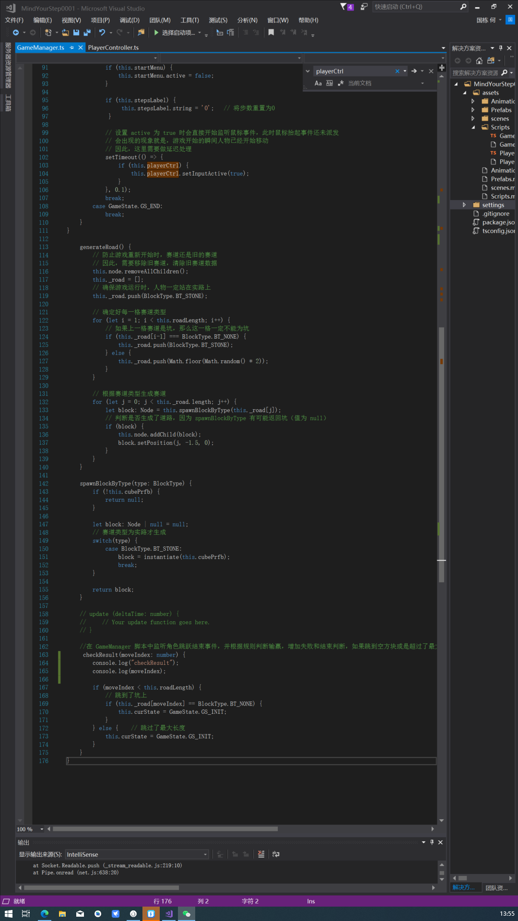Open the 文件(F) menu
This screenshot has height=921, width=518.
pyautogui.click(x=14, y=20)
